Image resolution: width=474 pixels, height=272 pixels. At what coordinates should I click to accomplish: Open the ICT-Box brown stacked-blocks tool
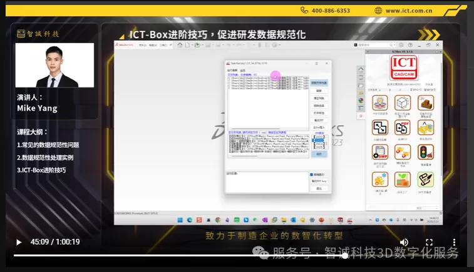[x=426, y=103]
